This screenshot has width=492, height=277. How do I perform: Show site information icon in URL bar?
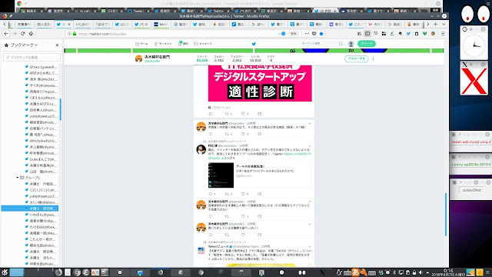pos(69,34)
